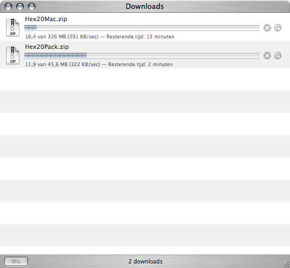The height and width of the screenshot is (268, 290).
Task: Minimize the Downloads window
Action: 20,7
